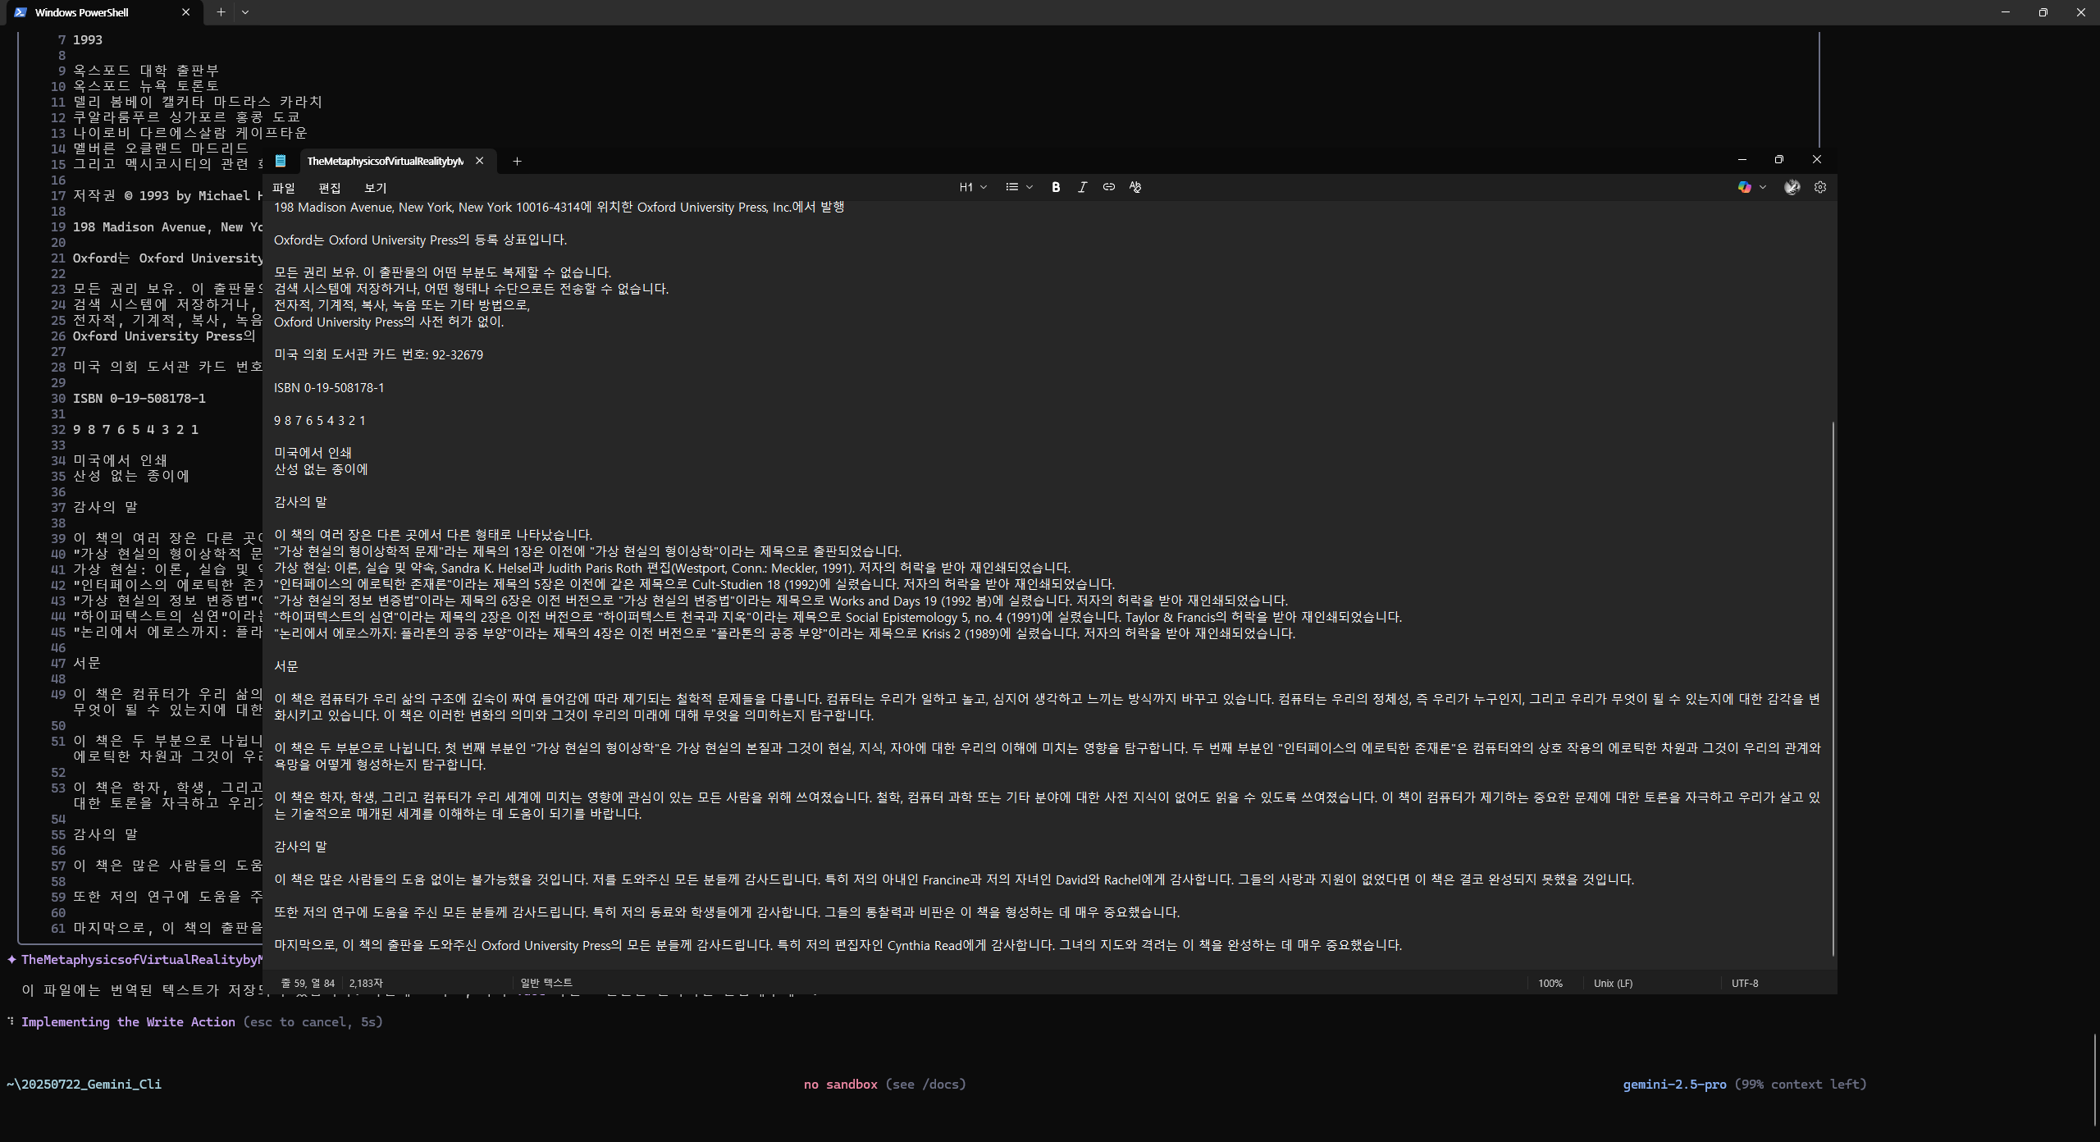This screenshot has height=1142, width=2100.
Task: Click the Notepad vertical scrollbar thumb
Action: [x=1833, y=687]
